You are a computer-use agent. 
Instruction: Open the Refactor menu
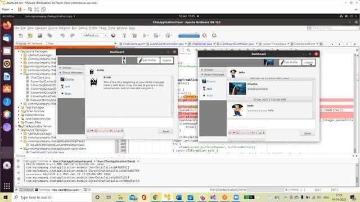pos(65,28)
